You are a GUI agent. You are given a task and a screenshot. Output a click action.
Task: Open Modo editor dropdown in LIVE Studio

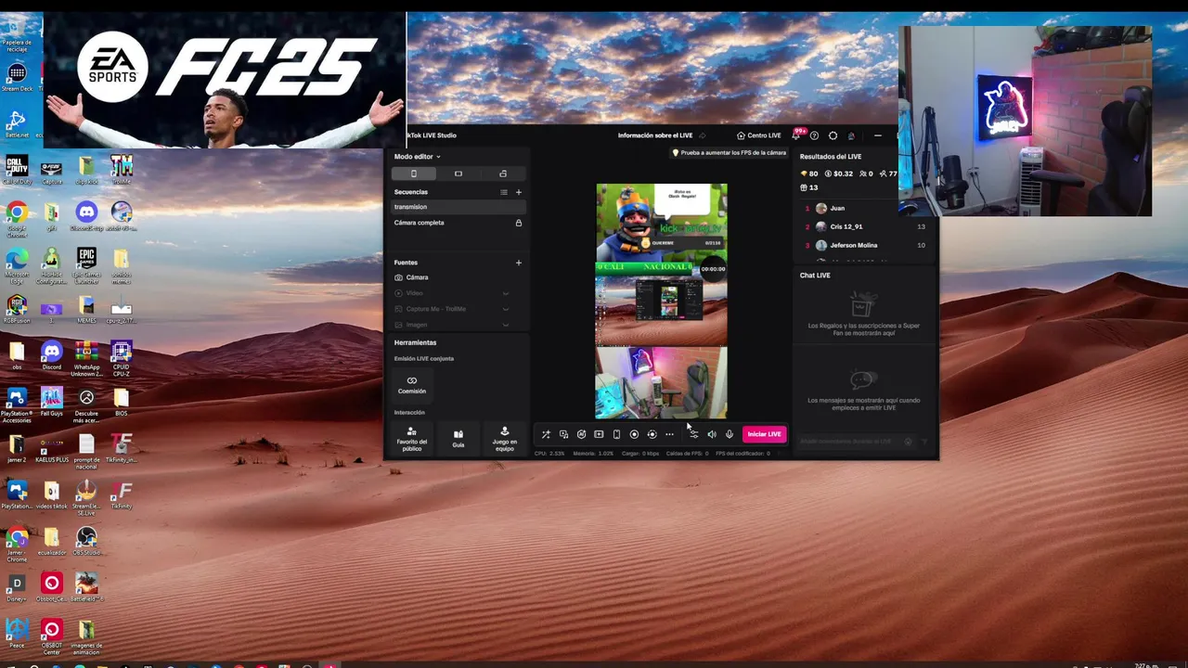click(417, 157)
